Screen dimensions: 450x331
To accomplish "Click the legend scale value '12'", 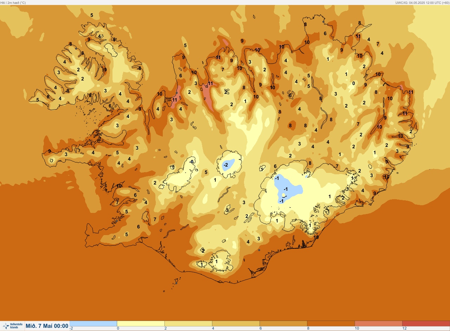I will click(x=404, y=329).
